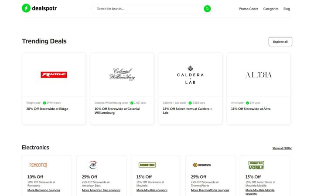The image size is (314, 196).
Task: Open 20% Off Storewide at Ridge deal
Action: [47, 109]
